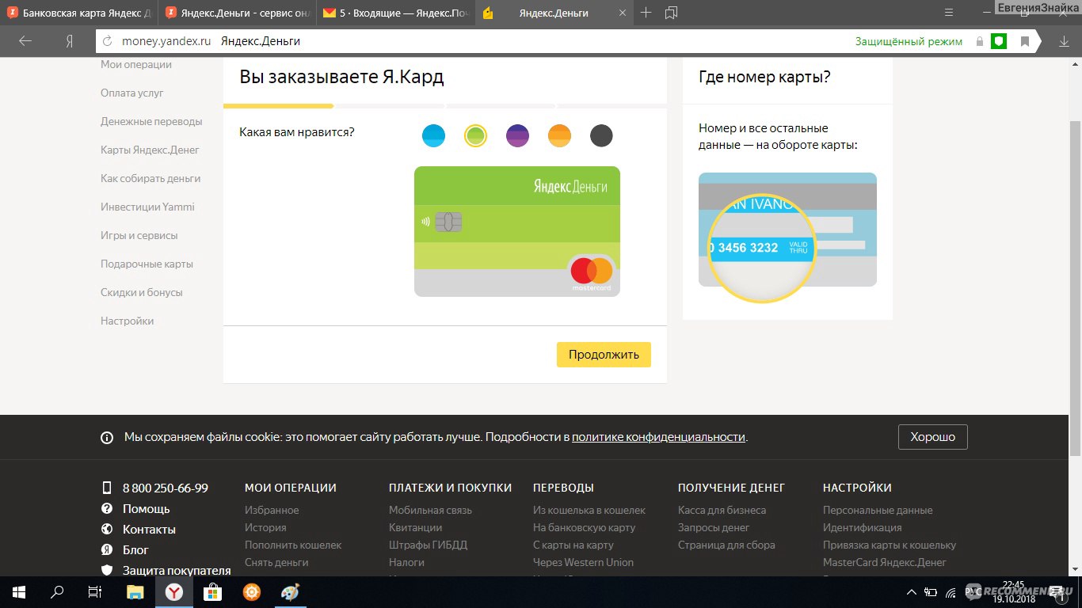Open browser downloads icon

click(x=1064, y=41)
